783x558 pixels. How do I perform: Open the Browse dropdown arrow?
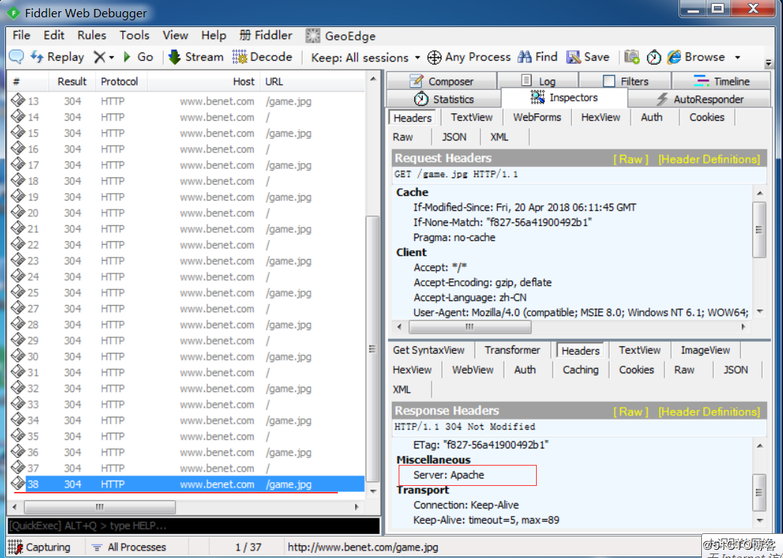[x=737, y=57]
